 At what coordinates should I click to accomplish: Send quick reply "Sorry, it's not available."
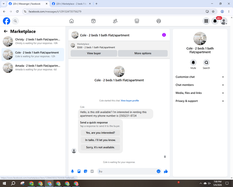[x=100, y=147]
